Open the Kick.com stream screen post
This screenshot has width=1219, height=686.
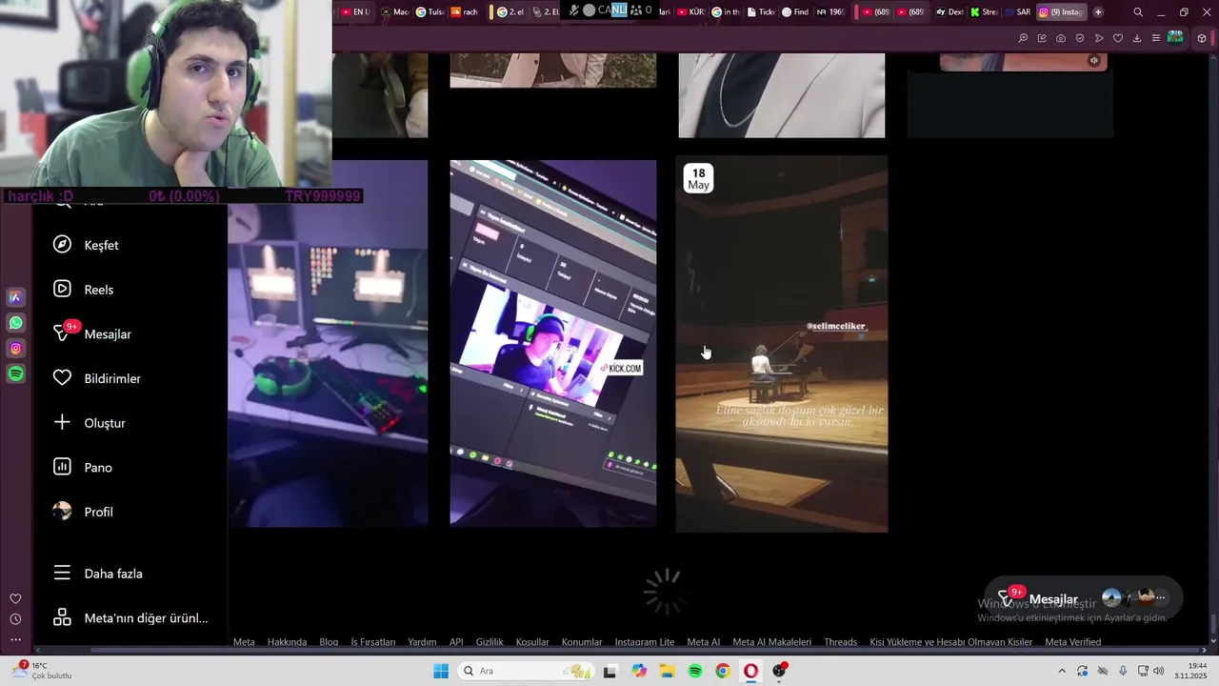[552, 343]
